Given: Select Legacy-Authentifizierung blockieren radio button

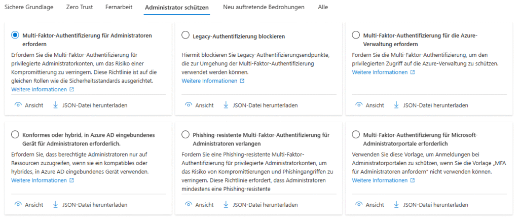Looking at the screenshot, I should pos(186,36).
